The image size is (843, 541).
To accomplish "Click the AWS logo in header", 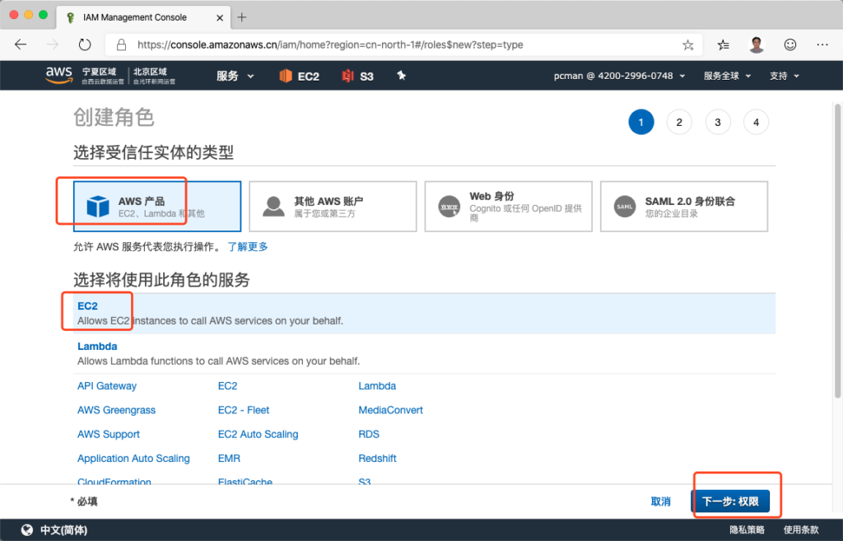I will [x=59, y=75].
